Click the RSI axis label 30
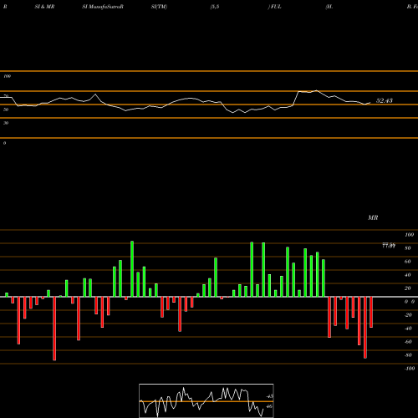 coord(6,123)
